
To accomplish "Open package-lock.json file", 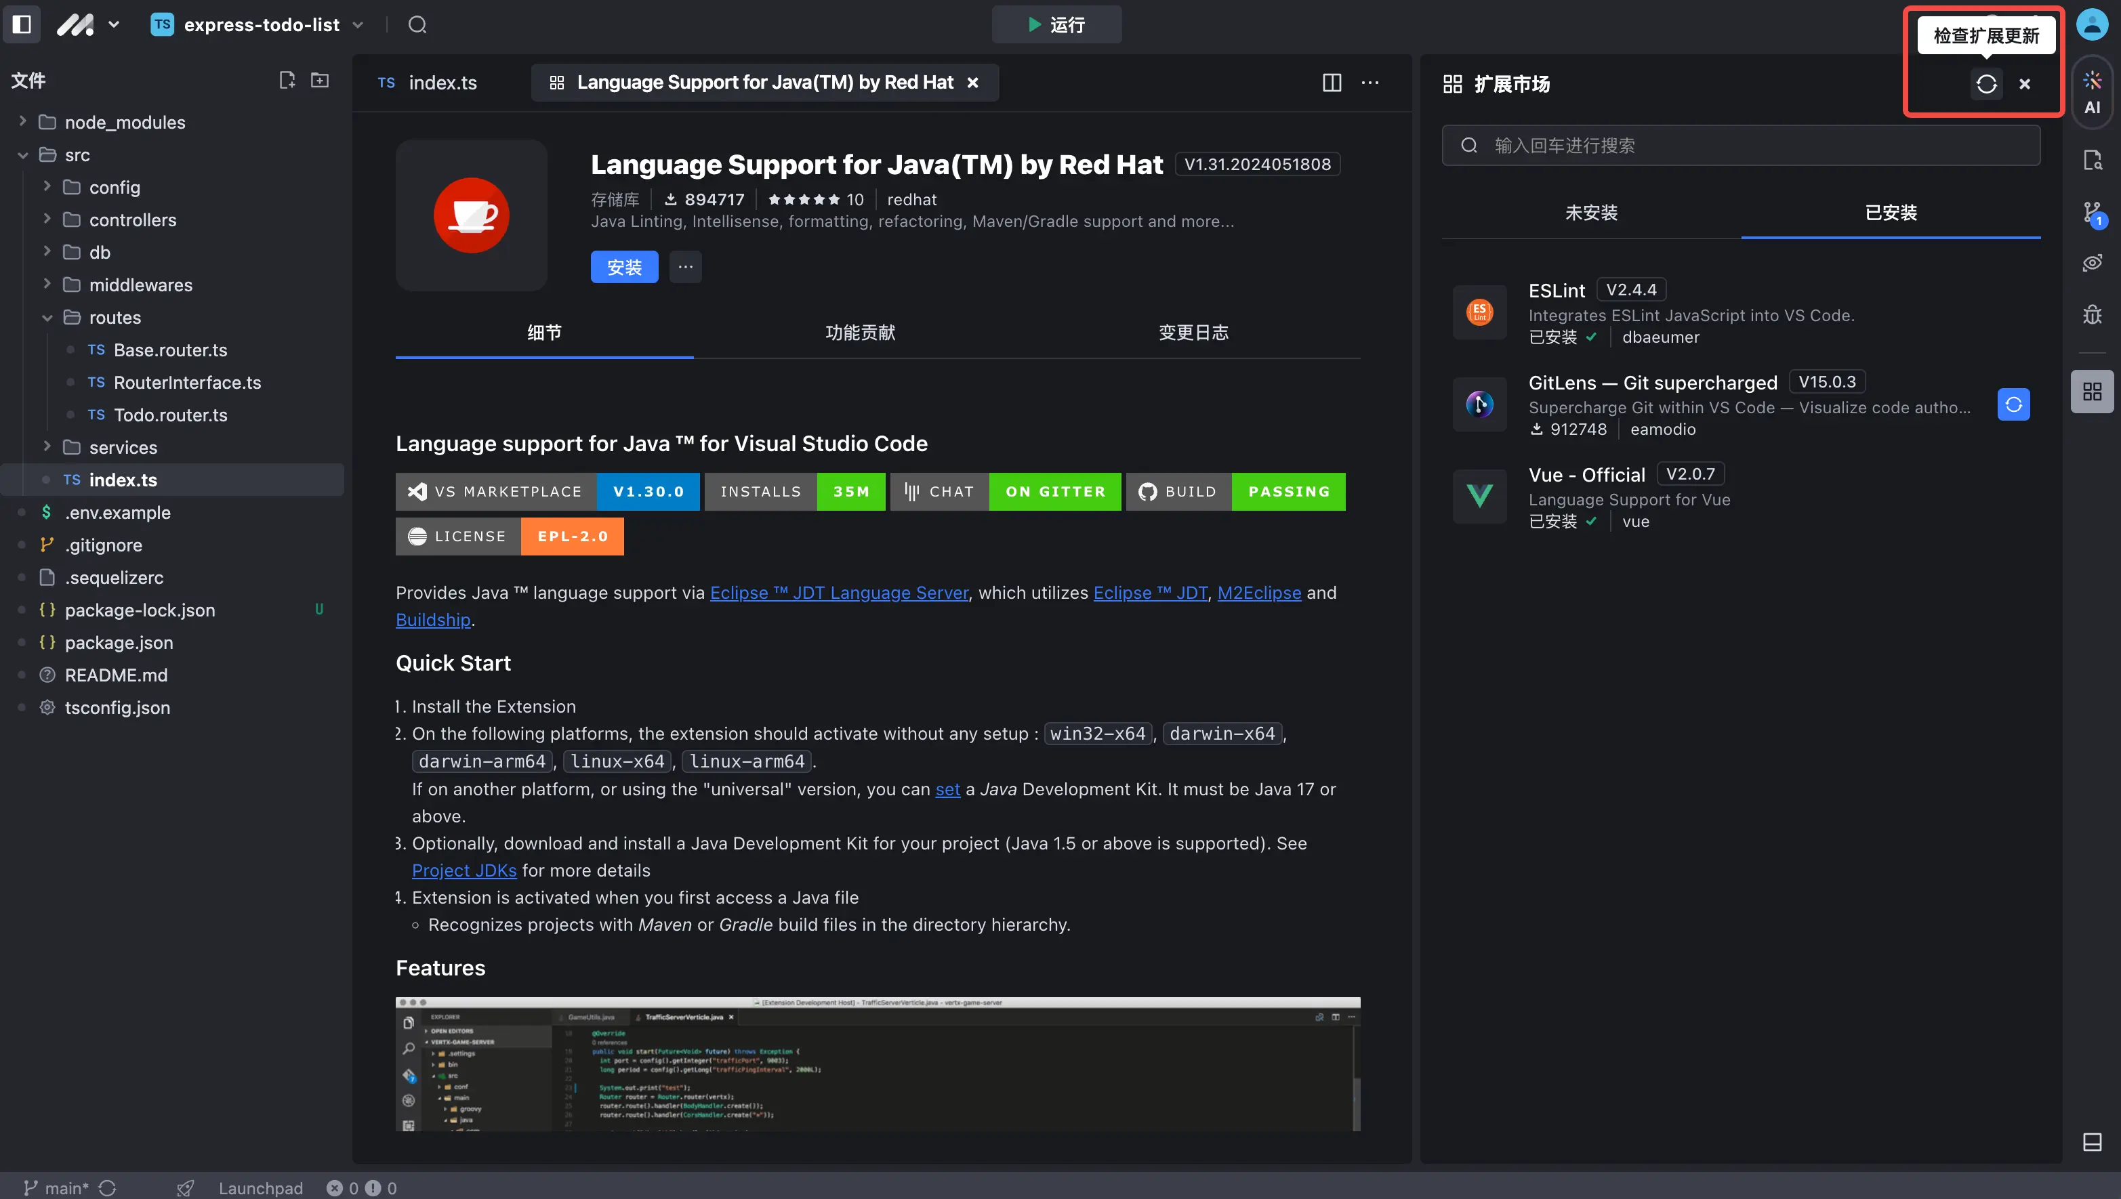I will [172, 610].
